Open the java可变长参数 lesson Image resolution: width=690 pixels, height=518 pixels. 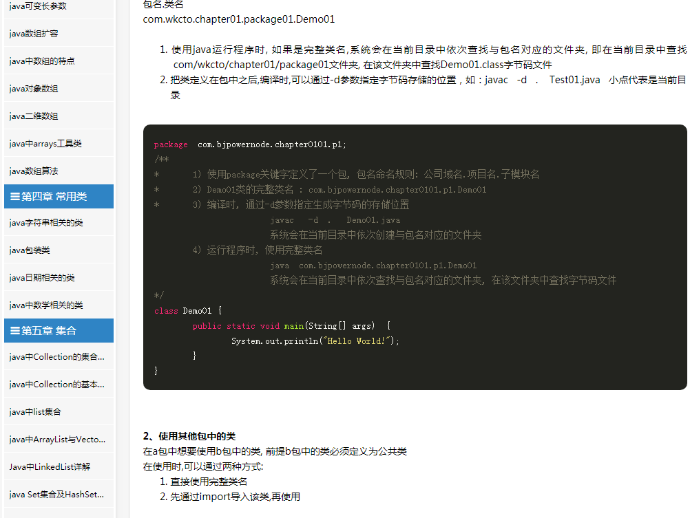[39, 6]
